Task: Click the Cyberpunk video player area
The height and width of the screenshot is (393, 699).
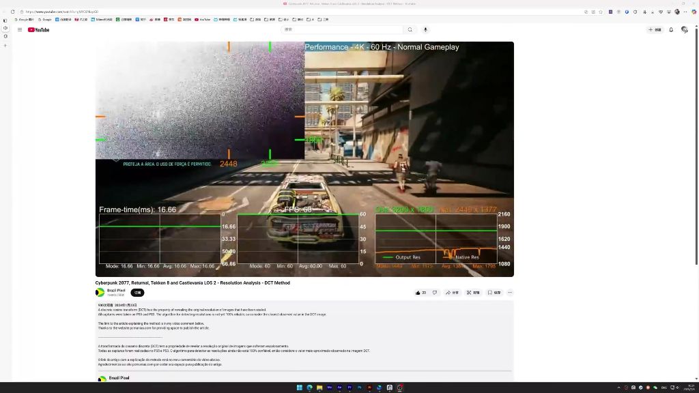Action: coord(304,159)
